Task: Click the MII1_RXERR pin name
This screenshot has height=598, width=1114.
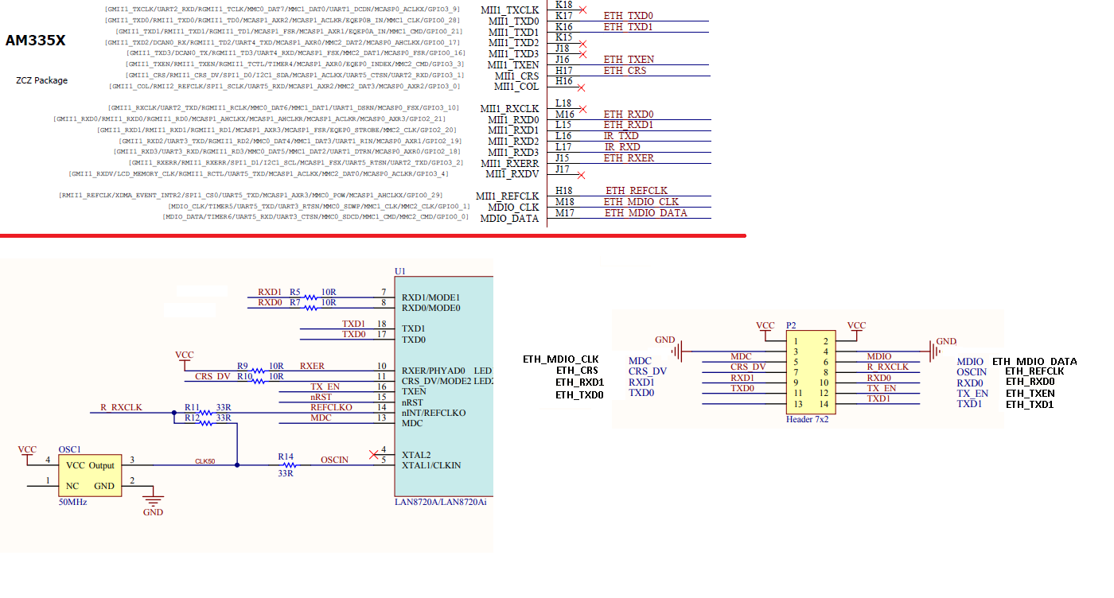Action: pos(511,163)
